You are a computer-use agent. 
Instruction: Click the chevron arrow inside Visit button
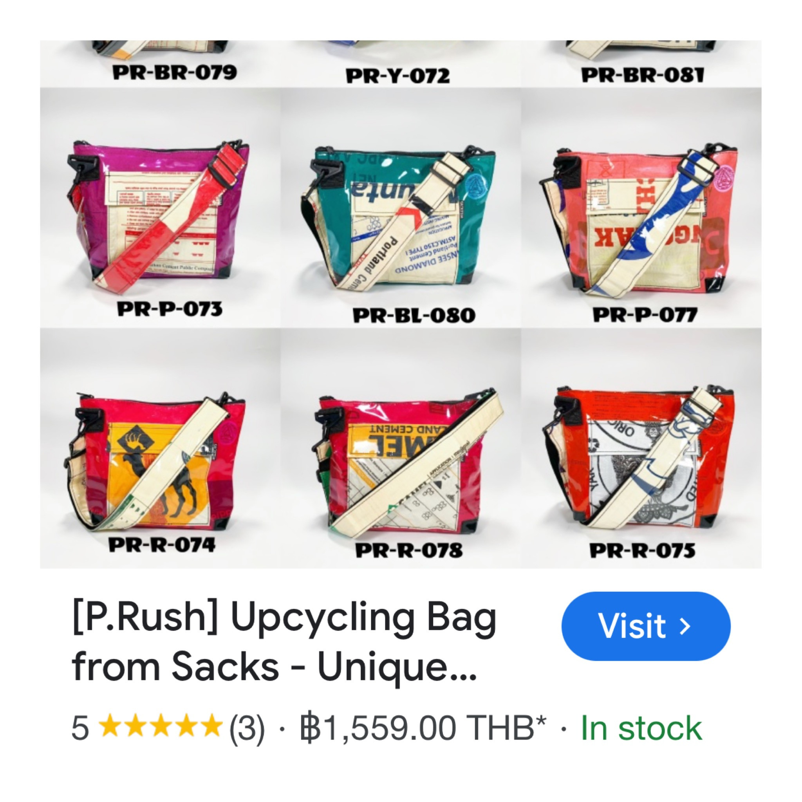[x=685, y=626]
